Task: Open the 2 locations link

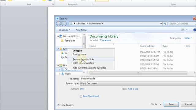Action: [x=105, y=40]
